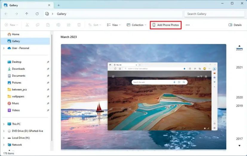The image size is (247, 156).
Task: Click the timeline up arrow
Action: click(x=240, y=46)
